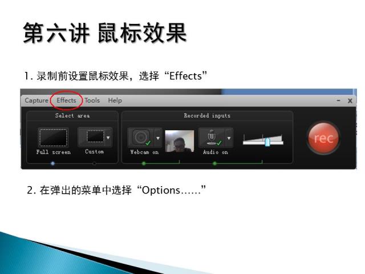Expand the Custom area dropdown arrow
Screen dimensions: 365x274
click(x=108, y=137)
